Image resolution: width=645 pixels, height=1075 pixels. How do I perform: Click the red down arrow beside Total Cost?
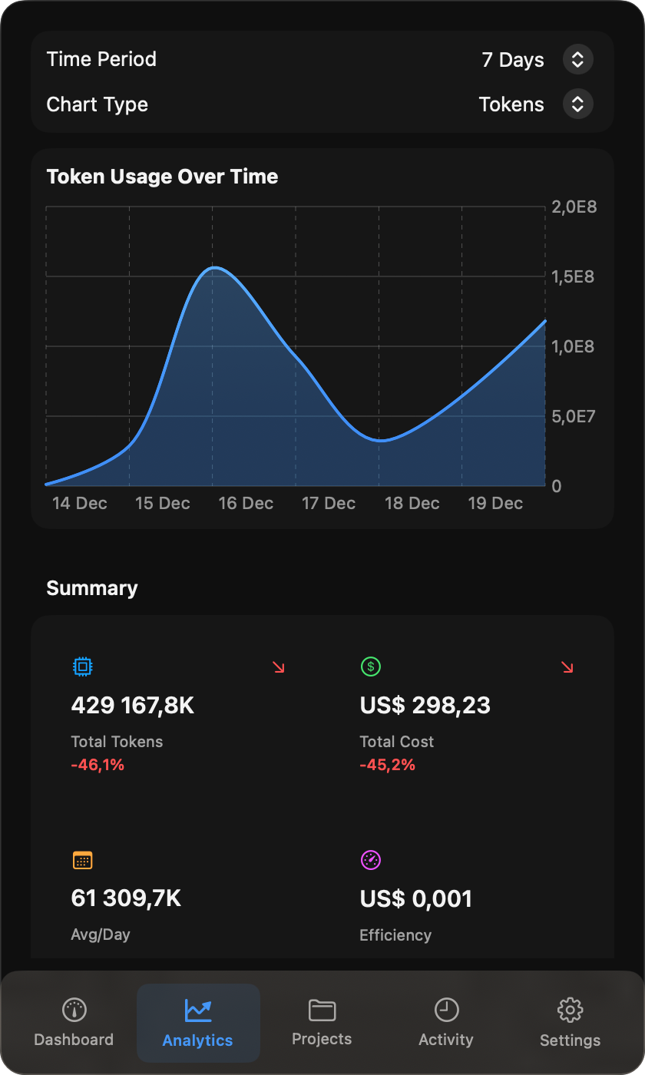pyautogui.click(x=567, y=667)
